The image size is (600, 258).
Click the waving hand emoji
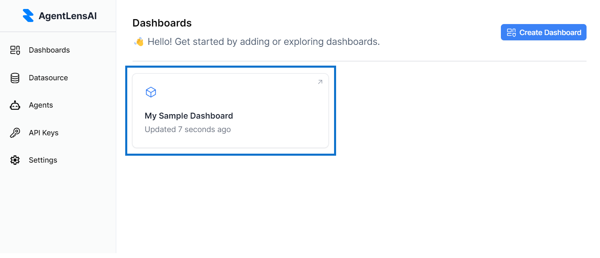point(139,42)
